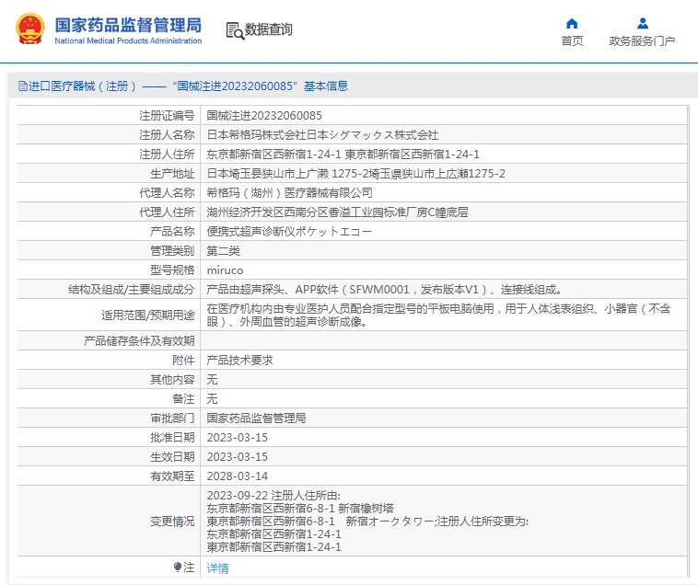Image resolution: width=698 pixels, height=585 pixels.
Task: Click the 注册证编号 row label
Action: [x=167, y=116]
